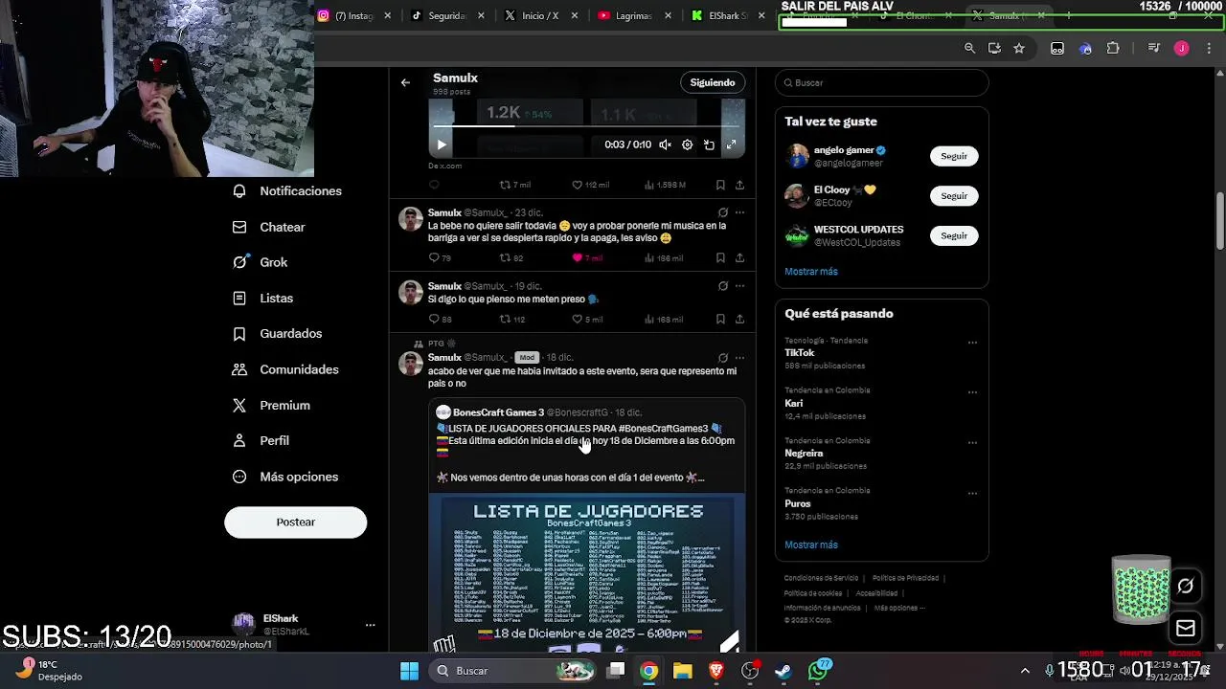
Task: Bookmark the video post
Action: [720, 185]
